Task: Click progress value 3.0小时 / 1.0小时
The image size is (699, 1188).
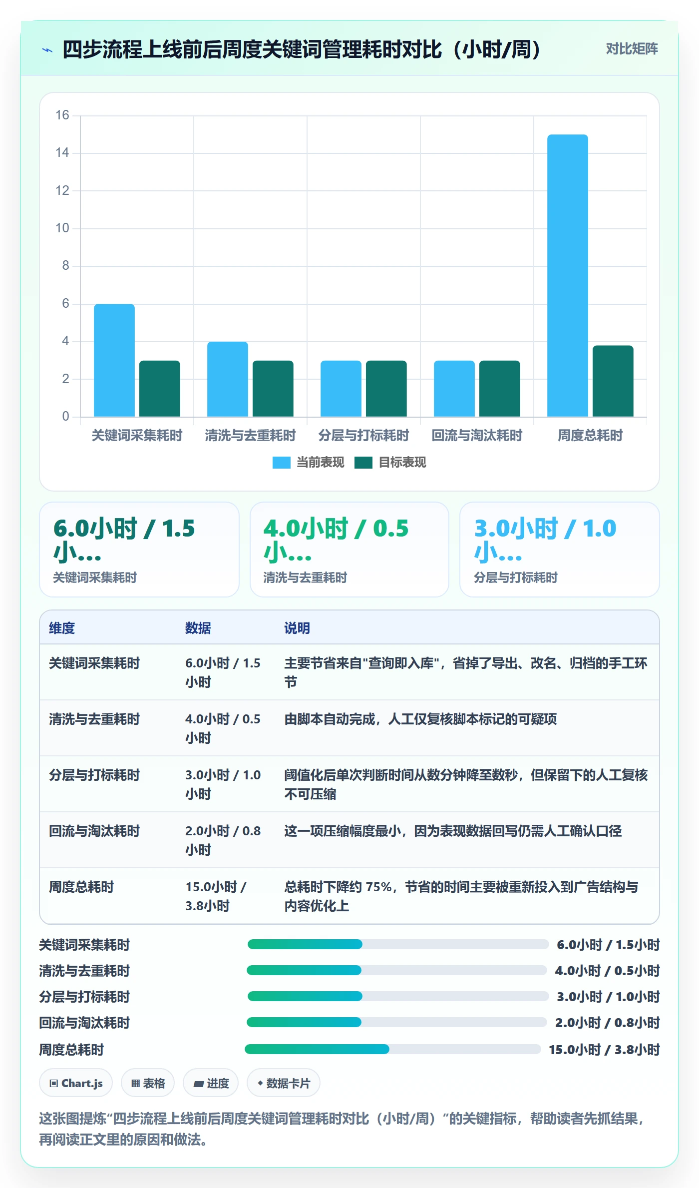Action: (x=609, y=997)
